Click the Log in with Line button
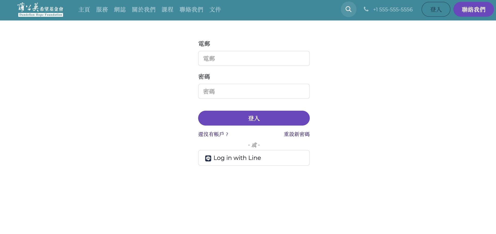Image resolution: width=496 pixels, height=234 pixels. point(254,158)
